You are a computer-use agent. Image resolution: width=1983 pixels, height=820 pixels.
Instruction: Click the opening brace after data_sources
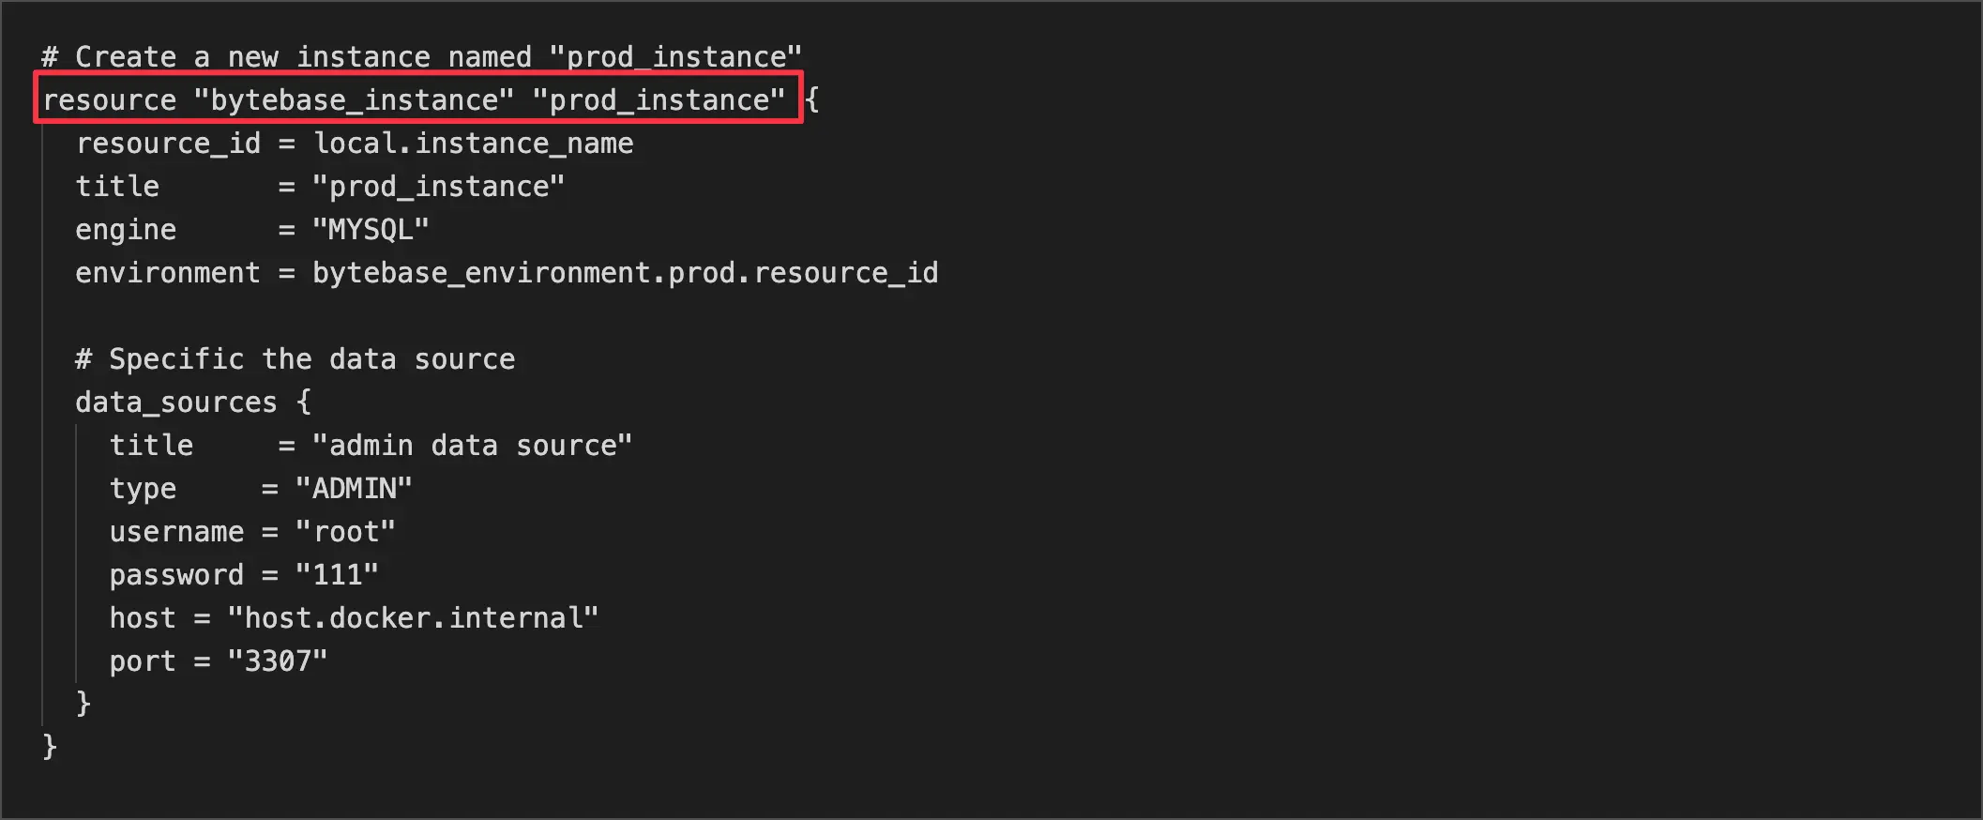click(304, 402)
